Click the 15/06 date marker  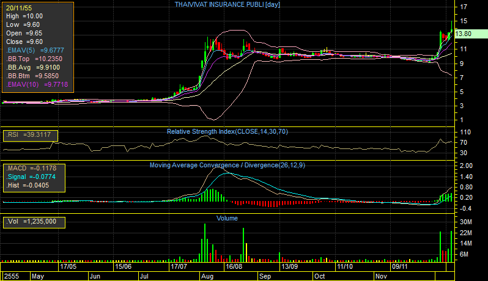[x=124, y=266]
